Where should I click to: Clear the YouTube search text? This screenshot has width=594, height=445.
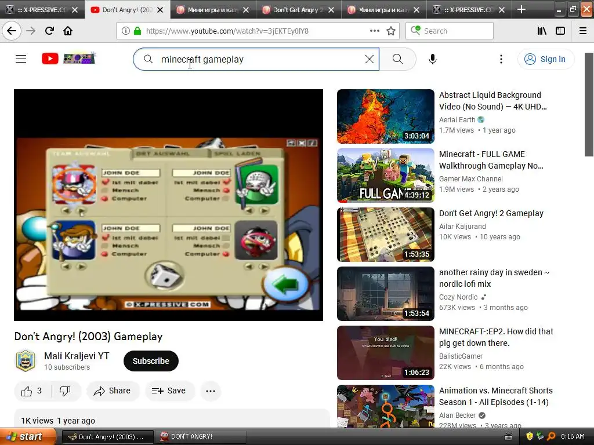coord(370,59)
